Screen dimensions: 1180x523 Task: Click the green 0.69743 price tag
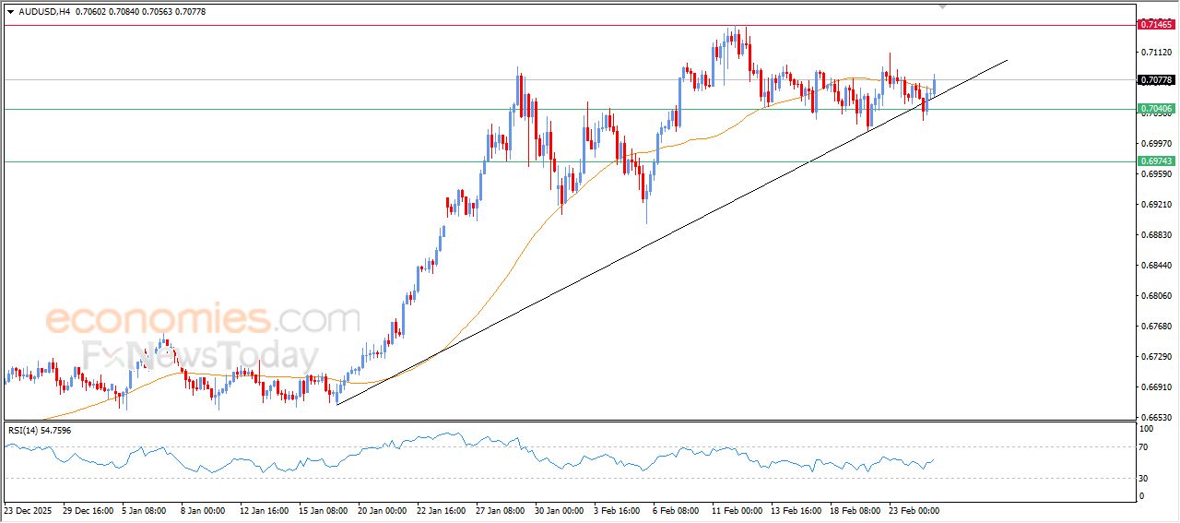pos(1156,161)
